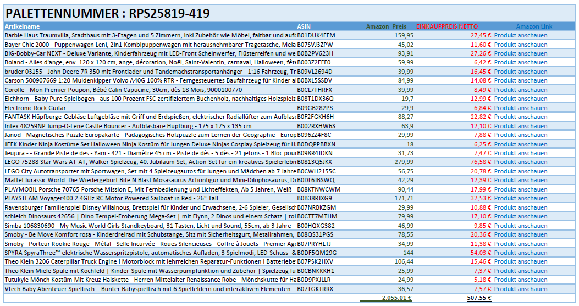This screenshot has height=306, width=579.
Task: Click the EINKAUFPREIS NETTO column header
Action: coord(446,26)
